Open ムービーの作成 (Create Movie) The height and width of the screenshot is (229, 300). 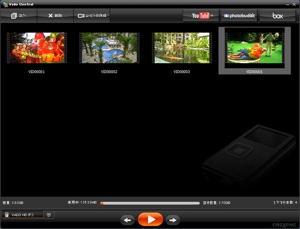pos(92,15)
